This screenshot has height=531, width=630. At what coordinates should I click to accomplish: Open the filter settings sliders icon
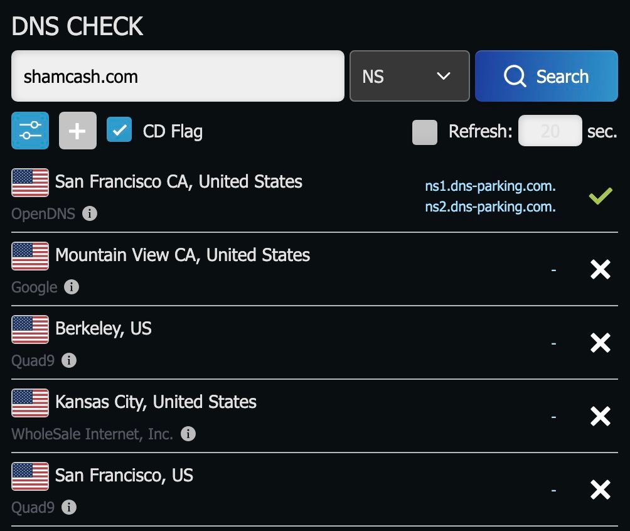[30, 131]
